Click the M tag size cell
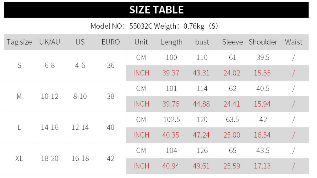The height and width of the screenshot is (178, 317). pos(19,96)
